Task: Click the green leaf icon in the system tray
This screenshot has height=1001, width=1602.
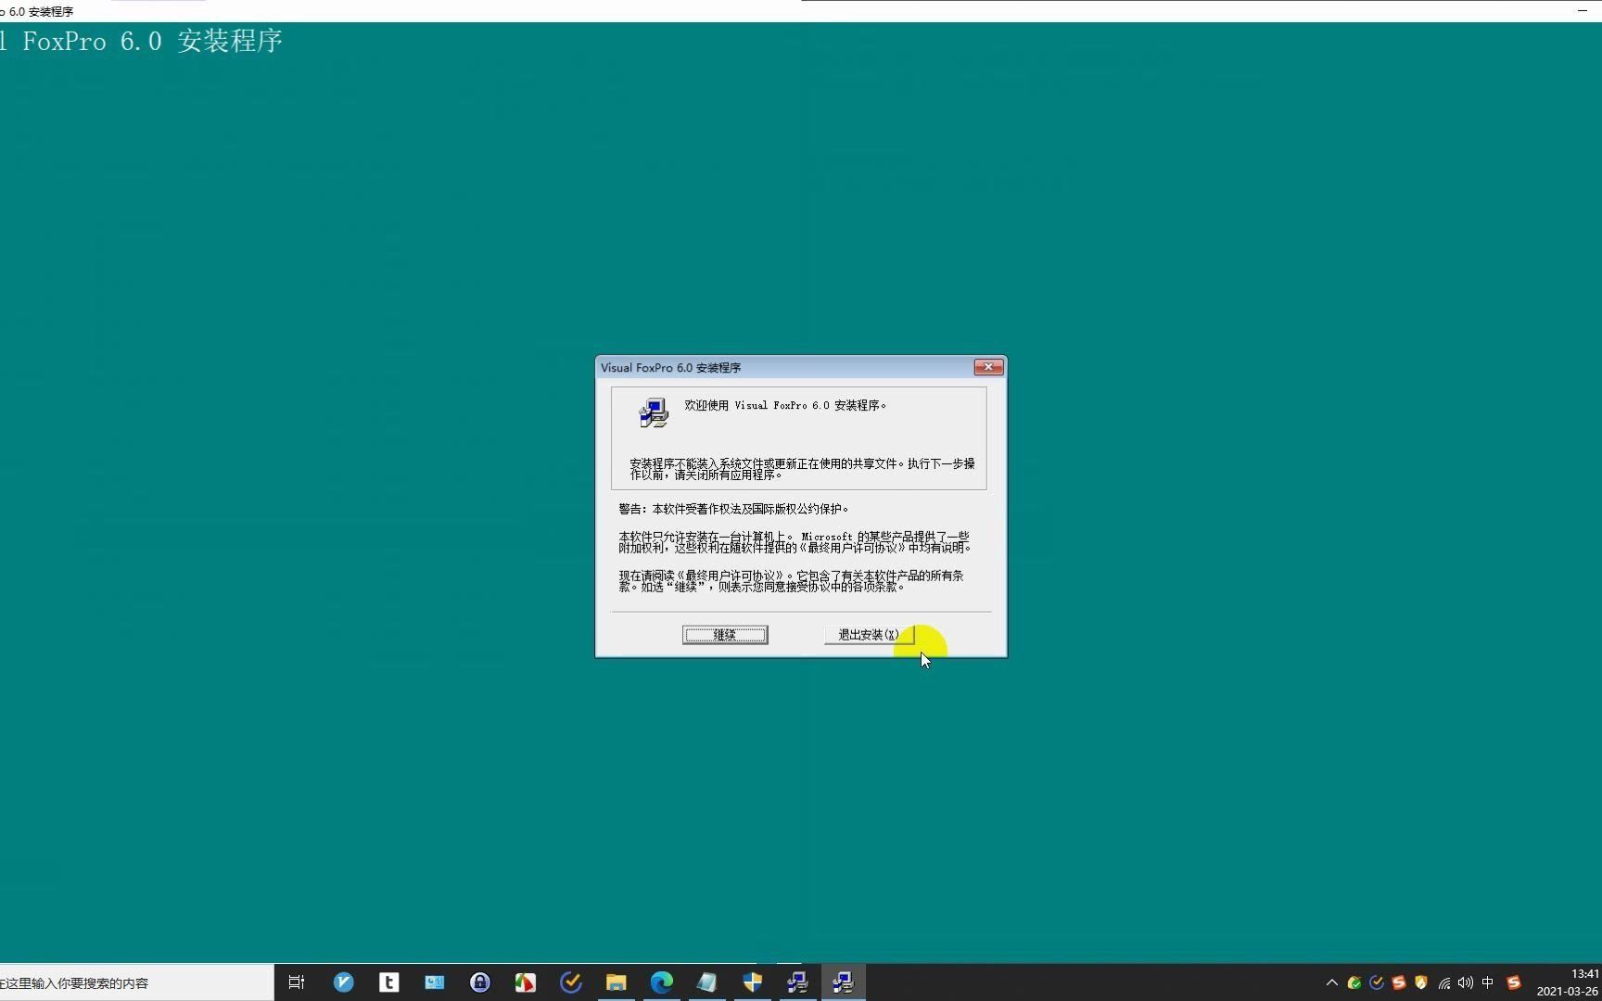Action: coord(1354,982)
